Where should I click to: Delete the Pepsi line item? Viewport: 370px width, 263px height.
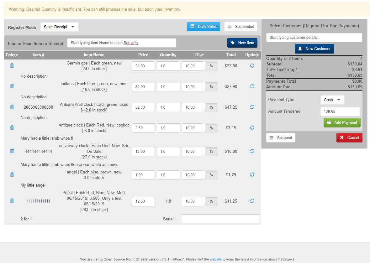click(12, 201)
